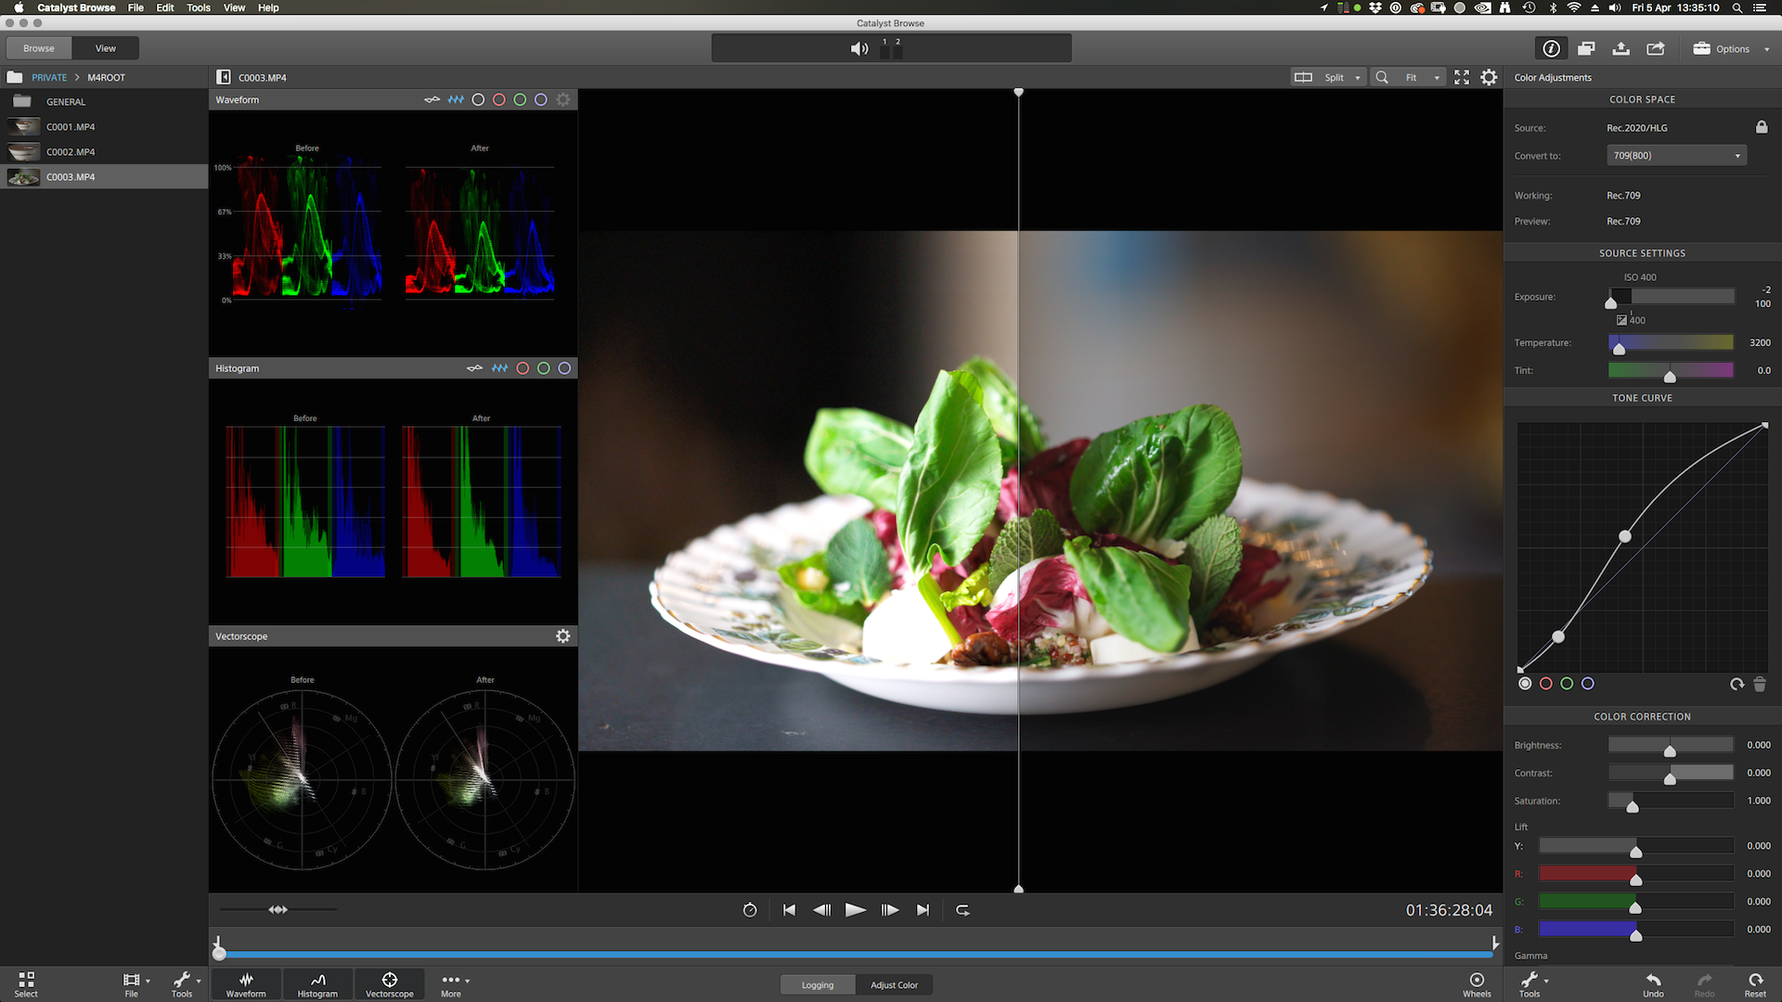Click the shuttle speed control

pyautogui.click(x=278, y=909)
